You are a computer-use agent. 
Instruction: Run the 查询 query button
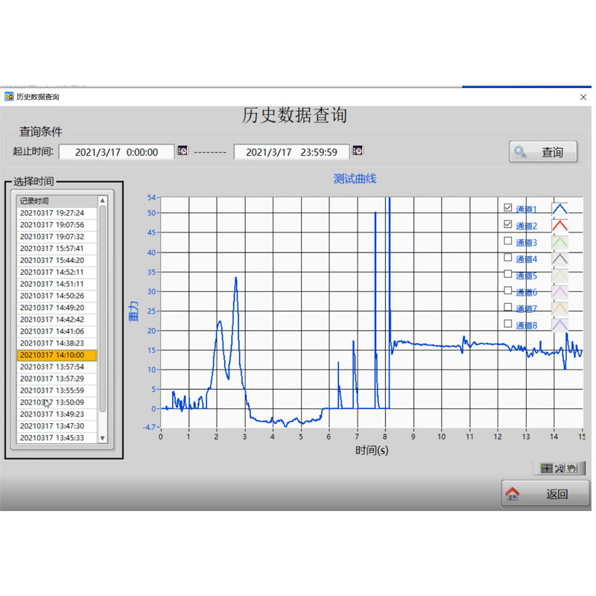[543, 152]
